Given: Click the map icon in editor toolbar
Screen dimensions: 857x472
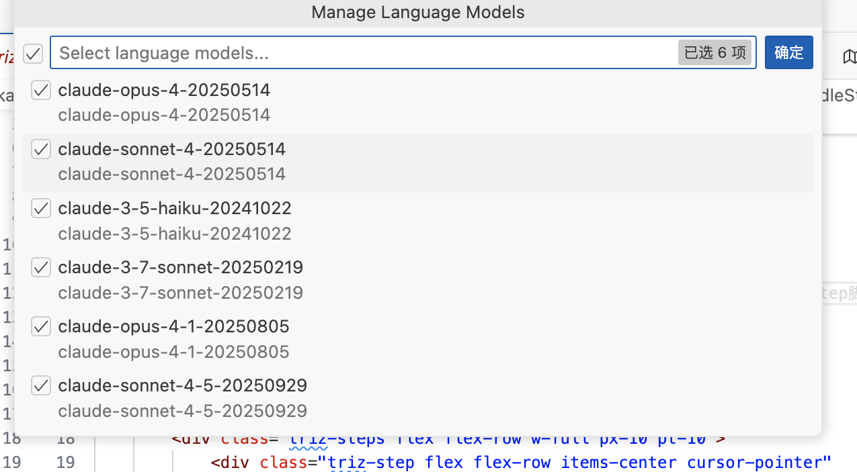Looking at the screenshot, I should 849,56.
